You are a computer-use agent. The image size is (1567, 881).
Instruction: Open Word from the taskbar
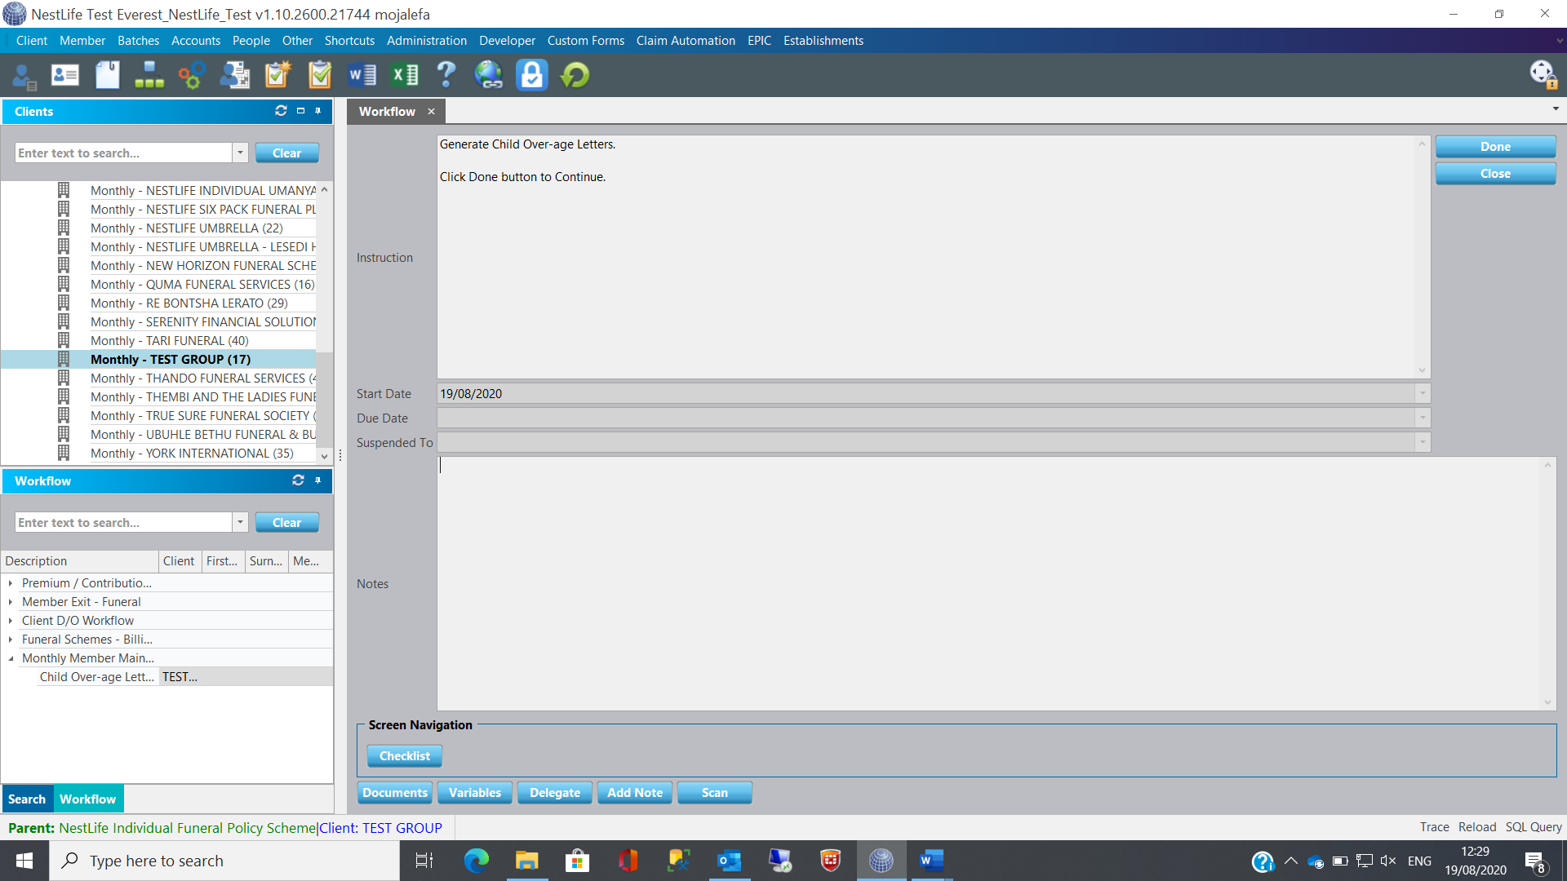coord(931,861)
